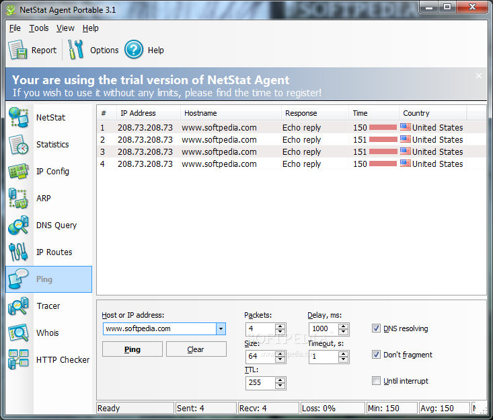Click the Report toolbar icon
The height and width of the screenshot is (420, 493).
(x=18, y=50)
